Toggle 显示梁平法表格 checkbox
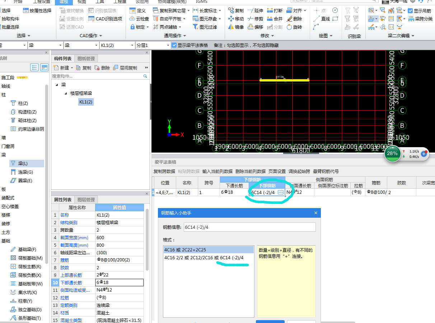The image size is (435, 323). click(x=174, y=45)
